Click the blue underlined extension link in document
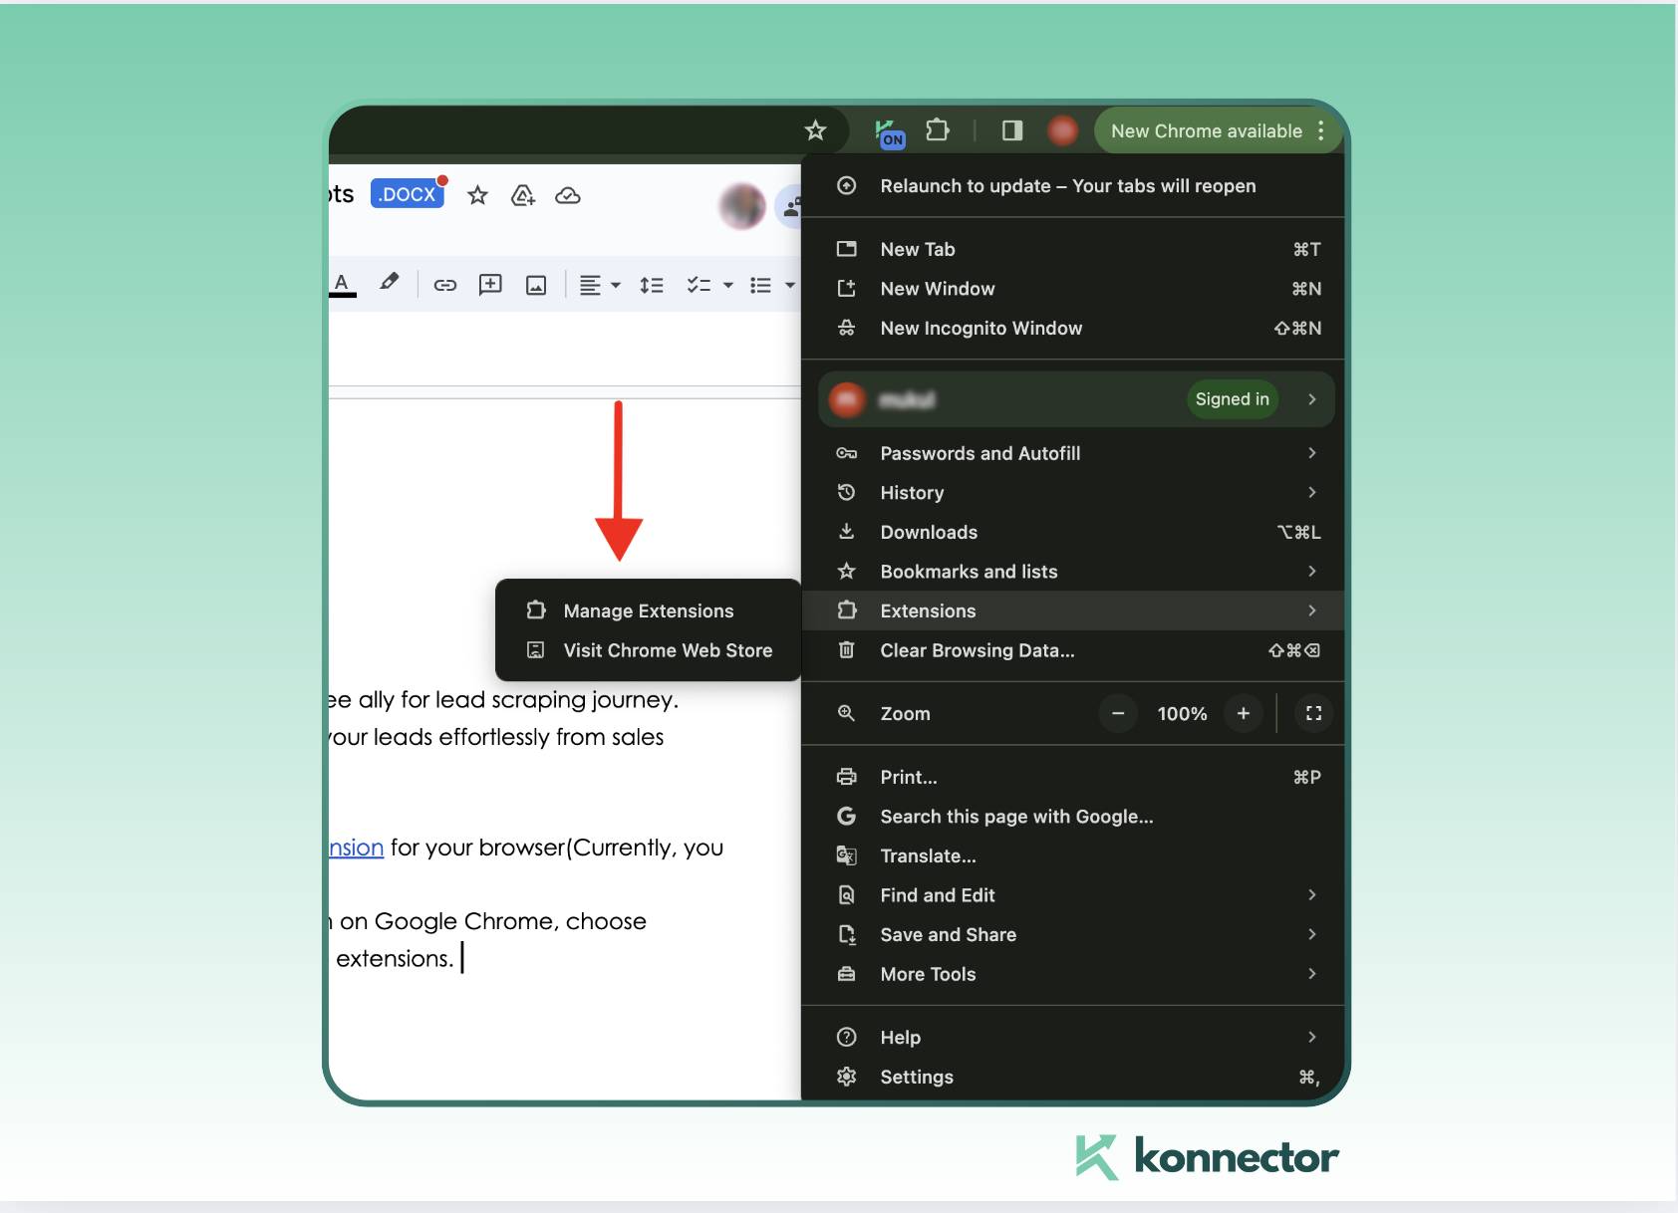This screenshot has width=1678, height=1213. pyautogui.click(x=357, y=848)
